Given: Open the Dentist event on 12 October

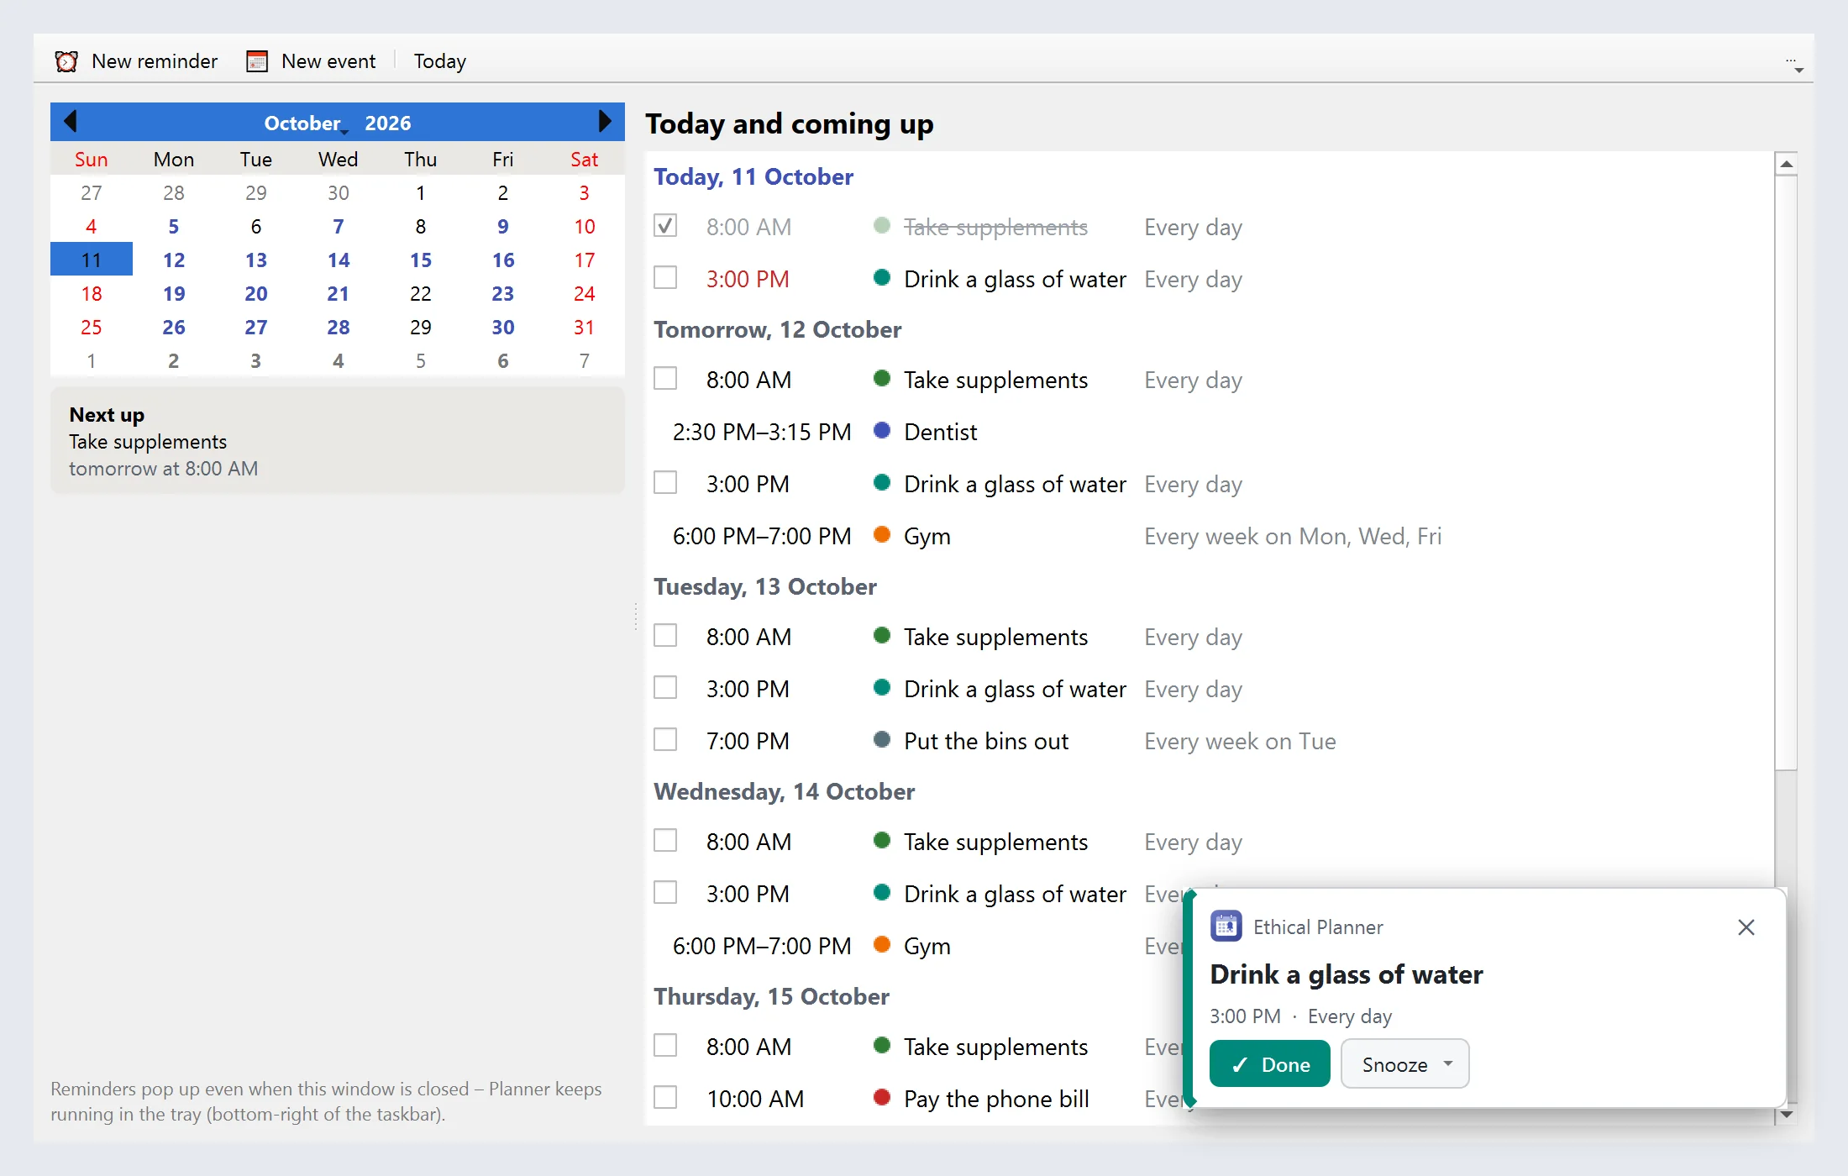Looking at the screenshot, I should point(941,432).
